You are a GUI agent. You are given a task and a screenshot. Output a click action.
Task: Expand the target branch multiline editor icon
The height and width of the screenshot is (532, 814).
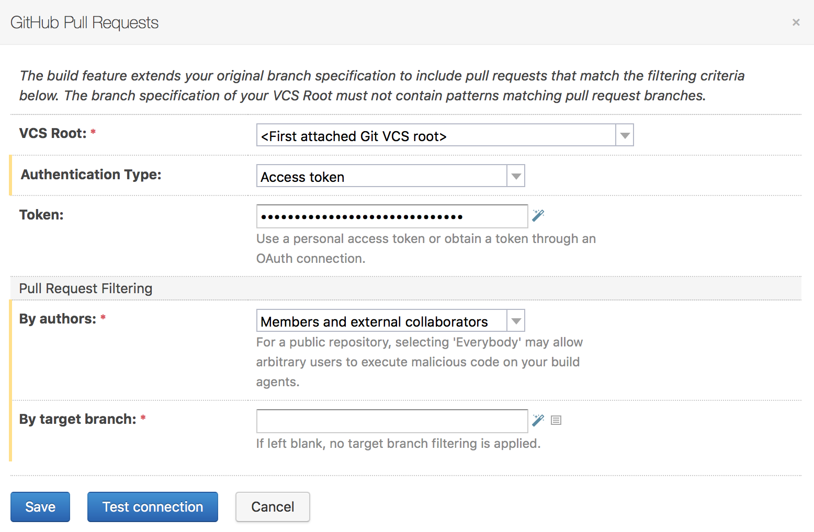556,420
